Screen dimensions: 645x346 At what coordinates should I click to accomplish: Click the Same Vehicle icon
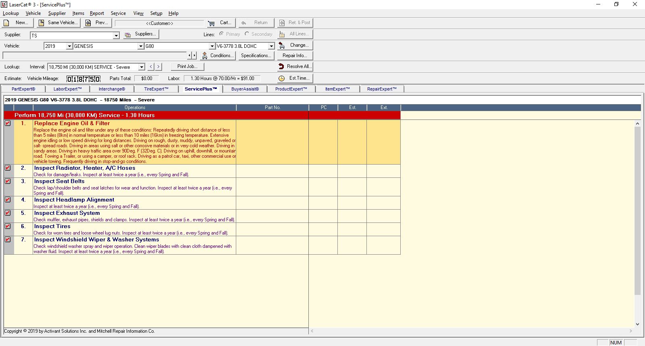click(x=41, y=23)
